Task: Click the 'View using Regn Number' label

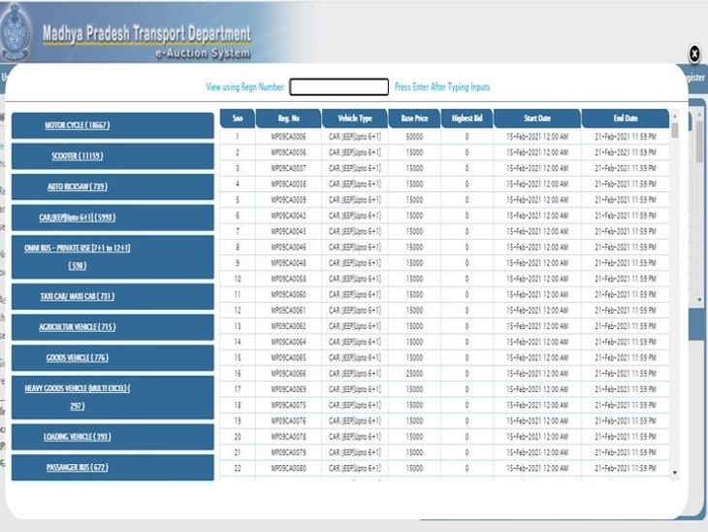Action: [x=245, y=86]
